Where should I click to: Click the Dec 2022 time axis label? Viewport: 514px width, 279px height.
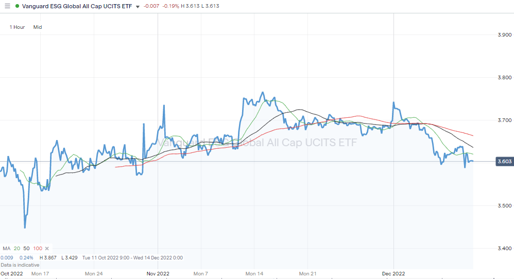point(393,273)
